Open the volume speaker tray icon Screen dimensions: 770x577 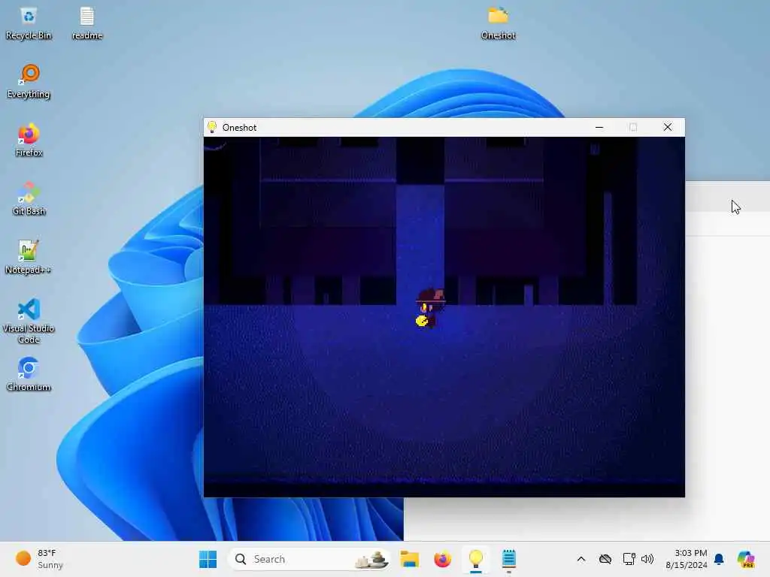(x=647, y=559)
